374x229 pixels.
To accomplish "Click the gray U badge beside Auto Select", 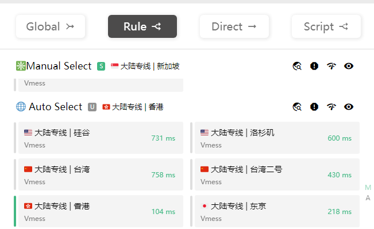I will click(92, 107).
